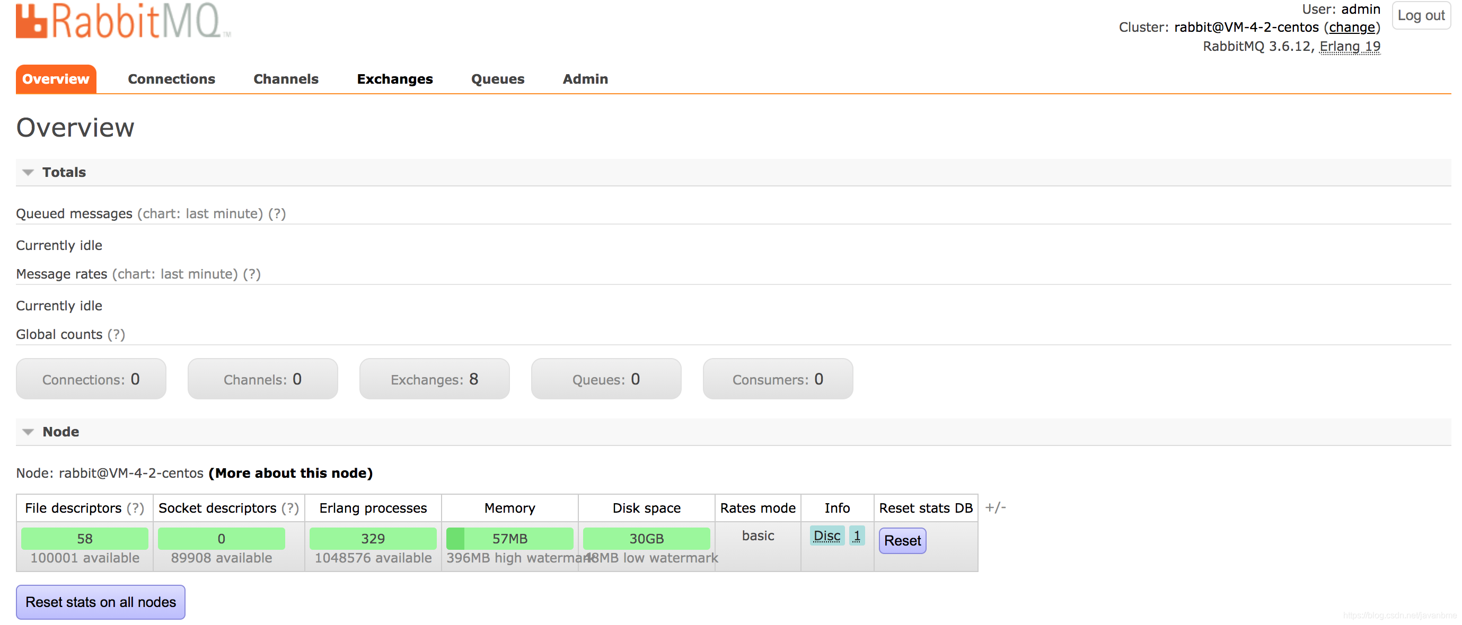Toggle node table columns with +/-
The height and width of the screenshot is (625, 1462).
tap(995, 507)
